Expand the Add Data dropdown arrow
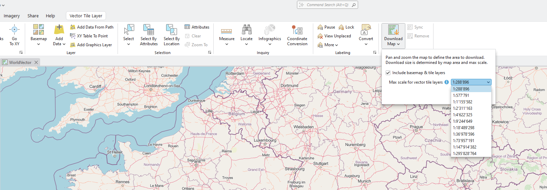Screen dimensions: 547x190 click(64, 44)
